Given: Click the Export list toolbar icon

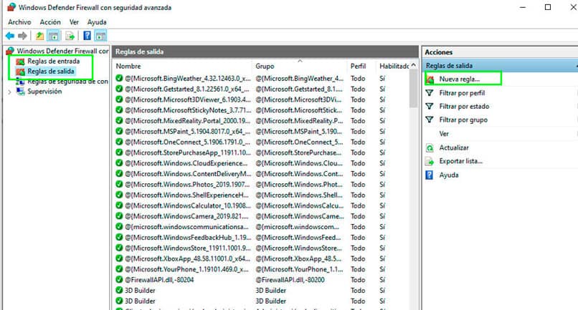Looking at the screenshot, I should (x=70, y=36).
